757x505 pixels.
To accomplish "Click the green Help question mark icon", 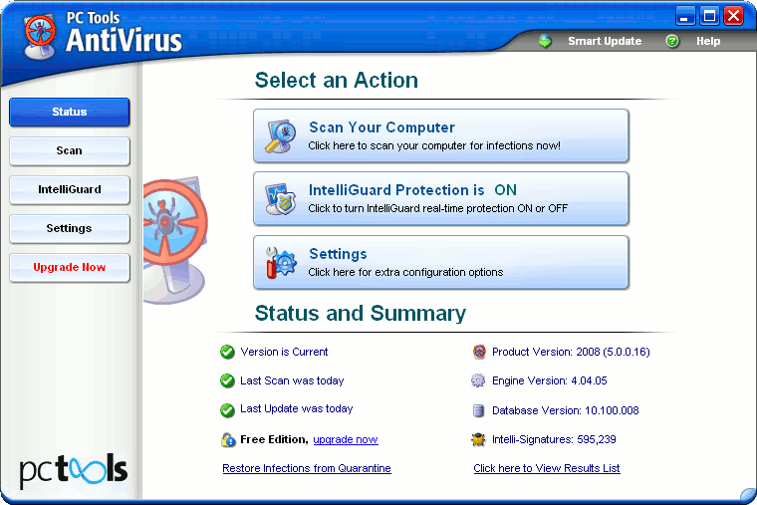I will click(671, 41).
